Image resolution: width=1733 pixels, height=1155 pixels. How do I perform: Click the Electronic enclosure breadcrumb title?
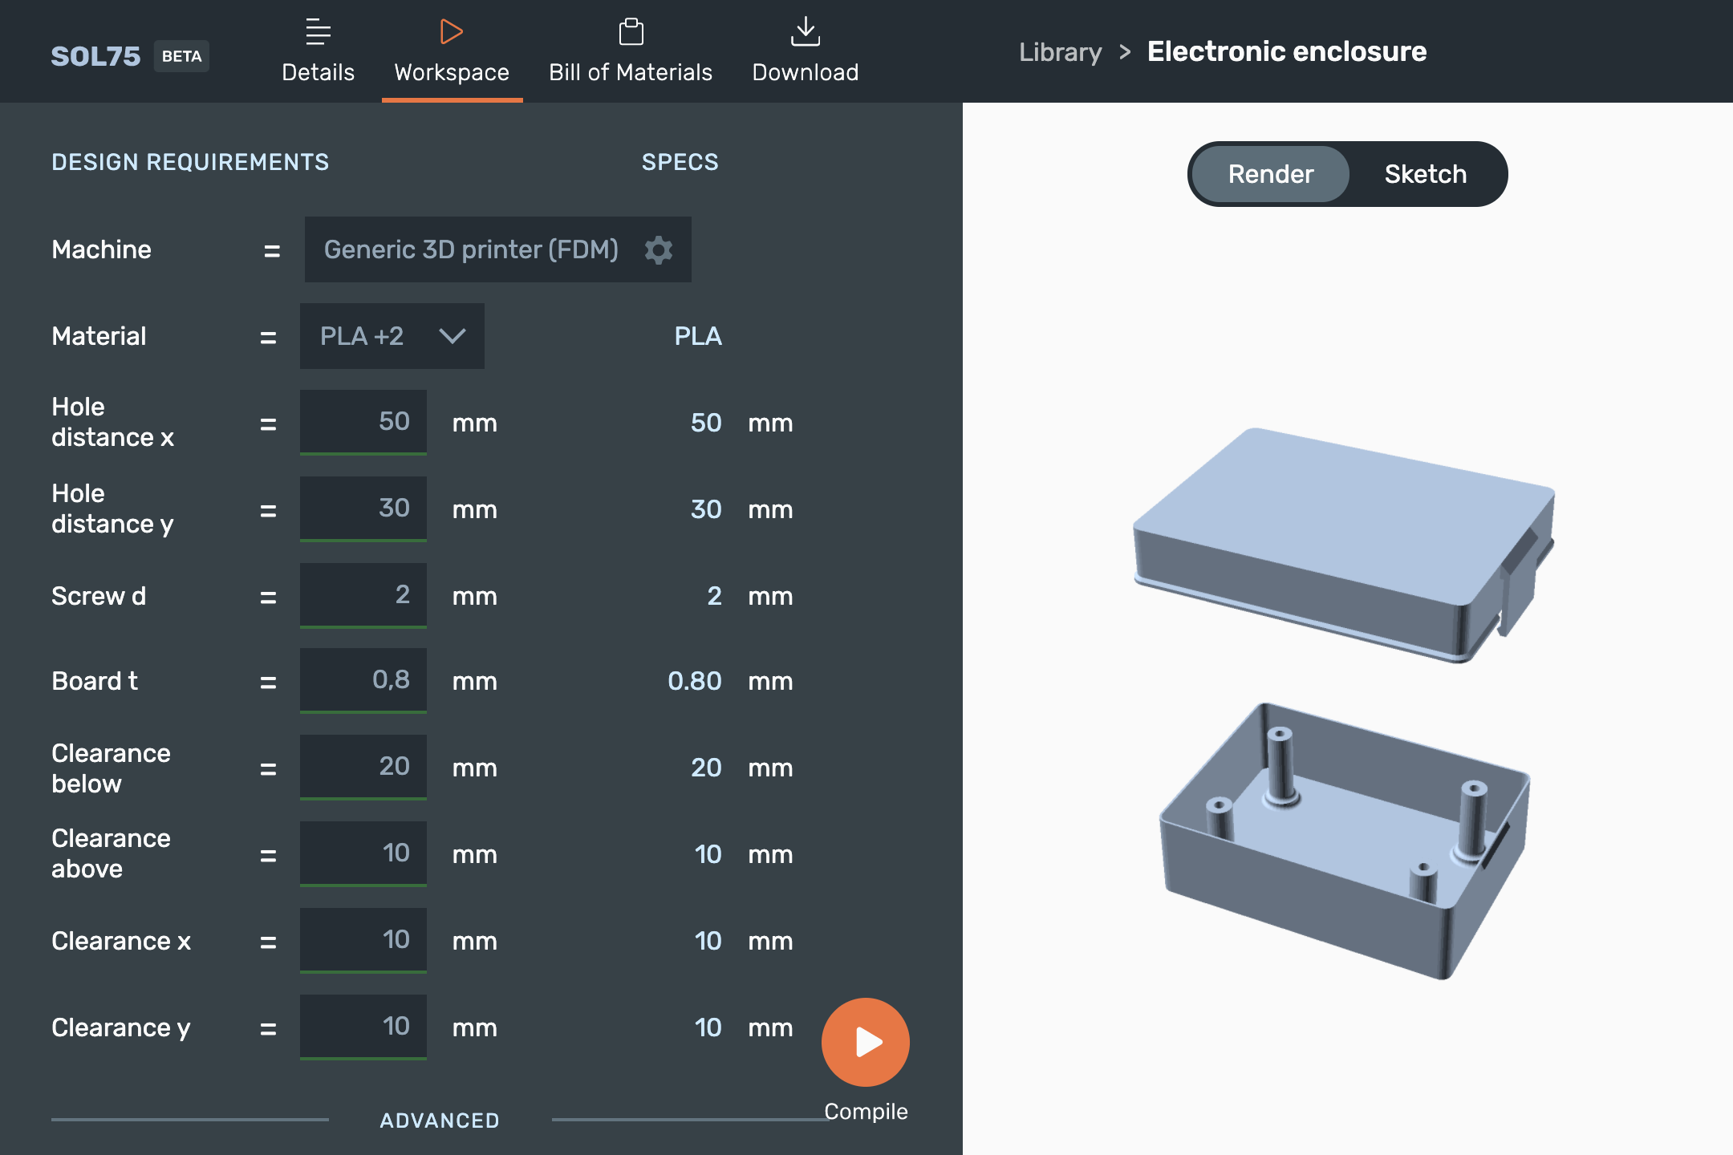[1287, 51]
